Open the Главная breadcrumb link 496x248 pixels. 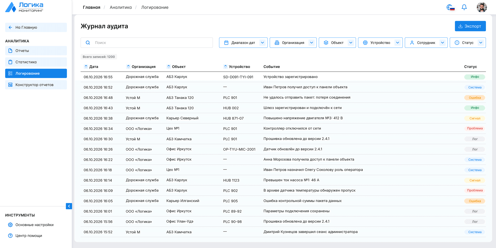(91, 7)
